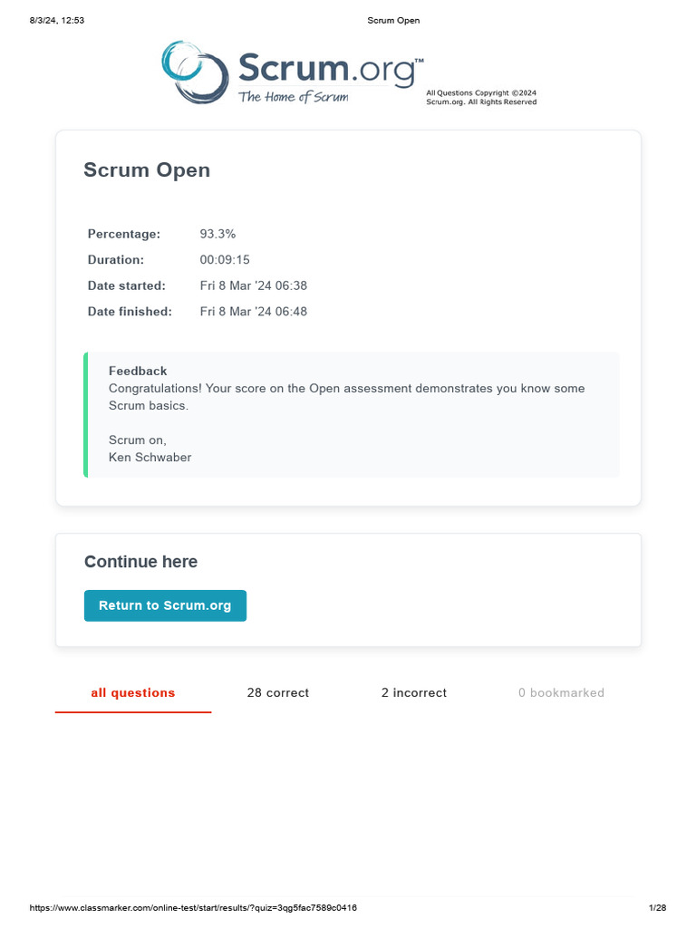Click the "The Home of Scrum" tagline
The image size is (696, 928).
click(293, 97)
